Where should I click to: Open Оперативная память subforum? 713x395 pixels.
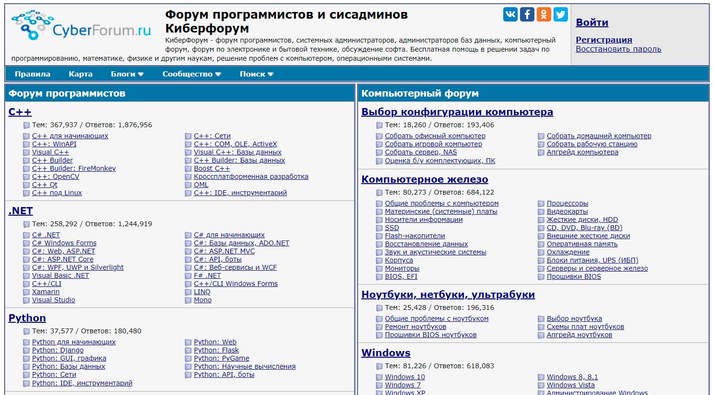point(582,244)
